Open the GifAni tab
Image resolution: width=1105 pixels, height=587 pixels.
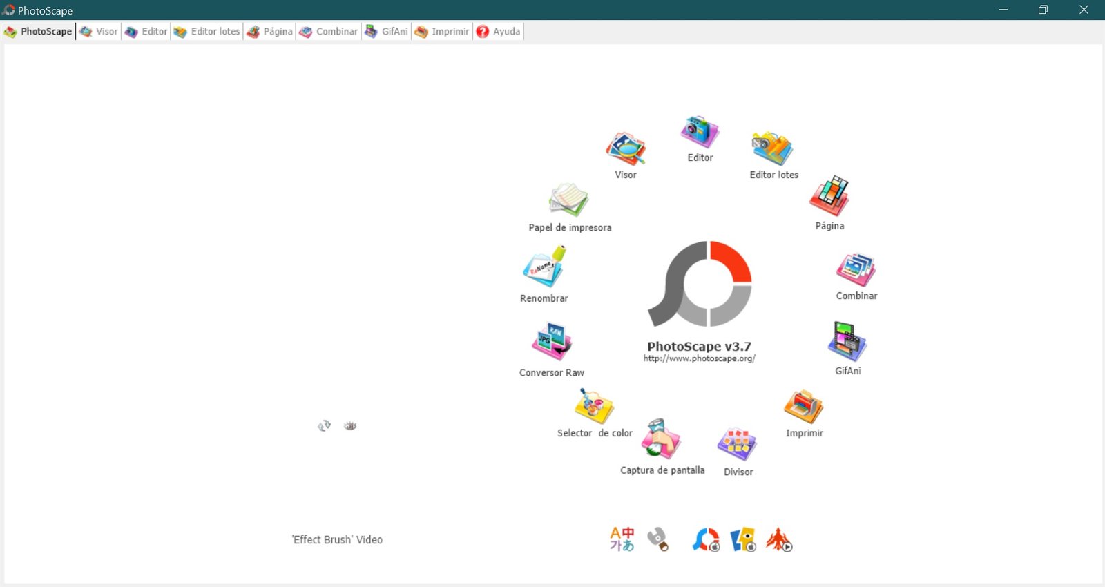(387, 32)
